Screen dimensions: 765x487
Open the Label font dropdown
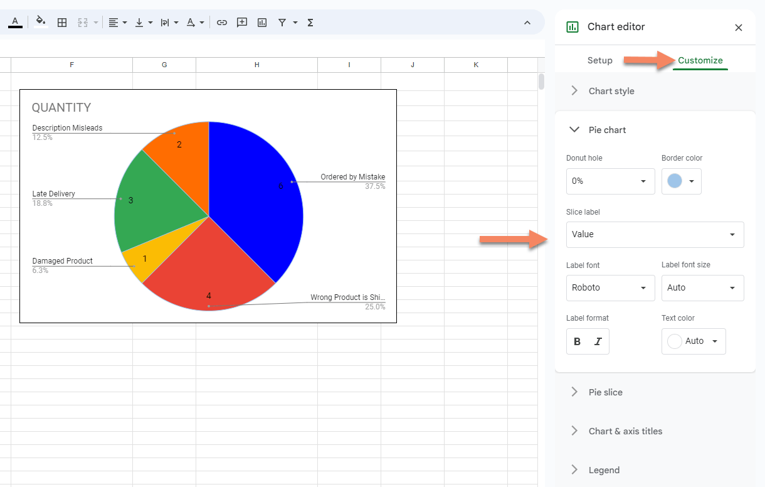tap(609, 287)
